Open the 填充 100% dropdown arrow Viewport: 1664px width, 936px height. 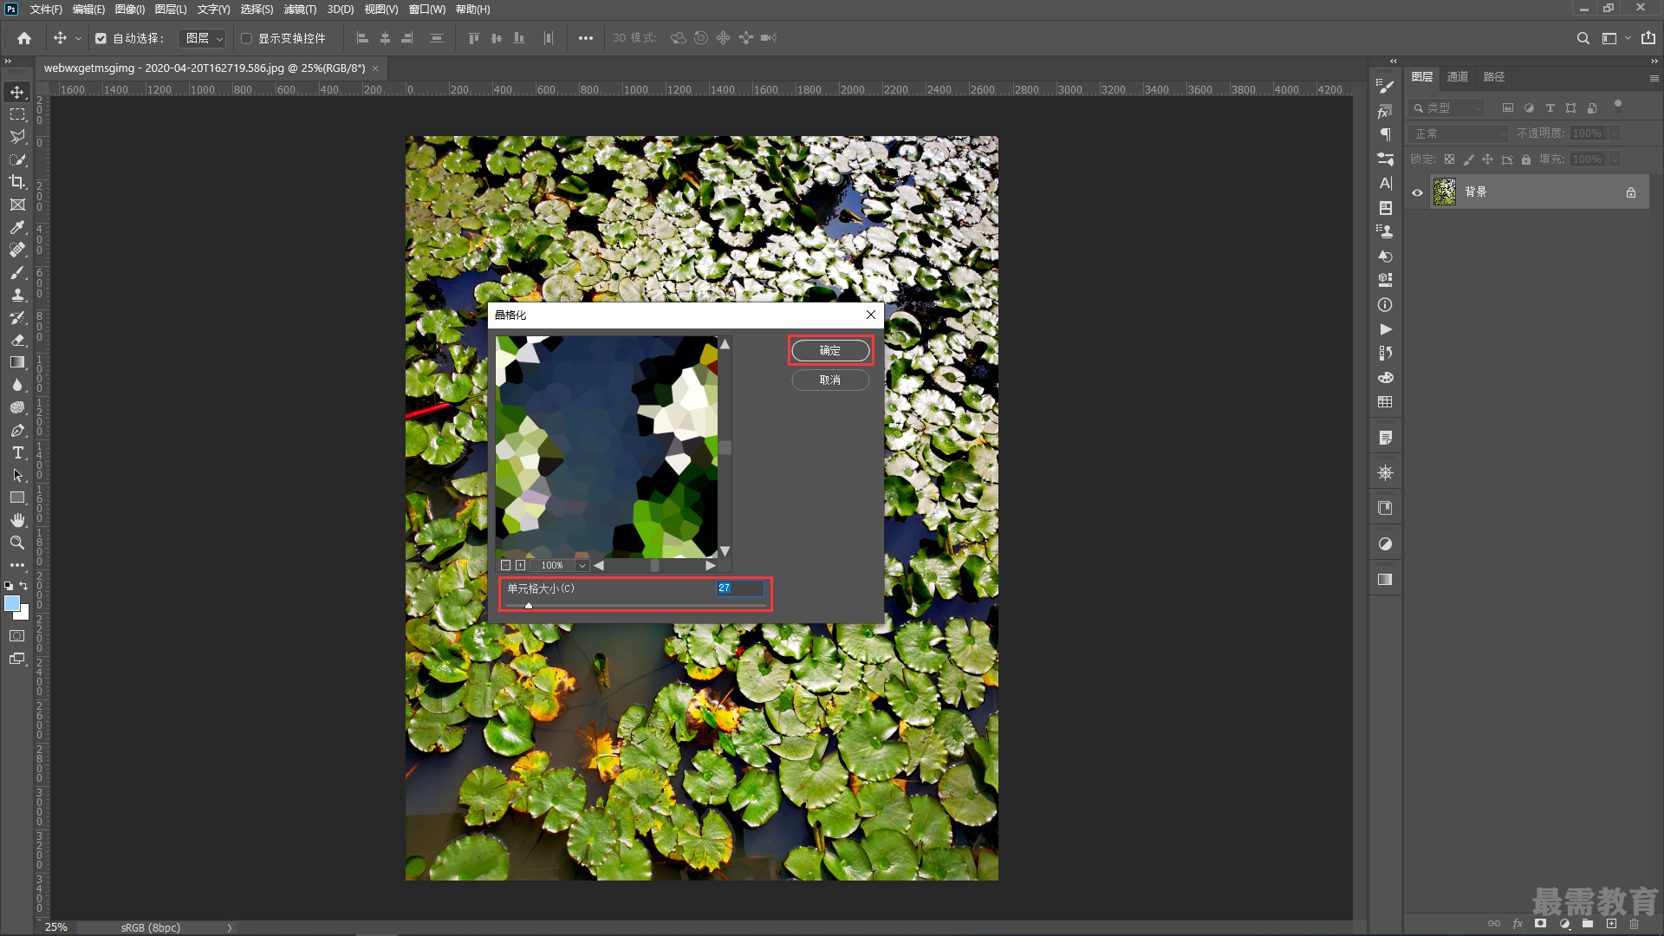coord(1615,159)
